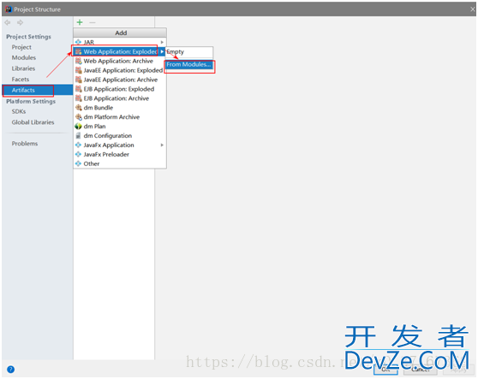Select EJB Application: Exploded entry
The width and height of the screenshot is (478, 379).
point(120,89)
